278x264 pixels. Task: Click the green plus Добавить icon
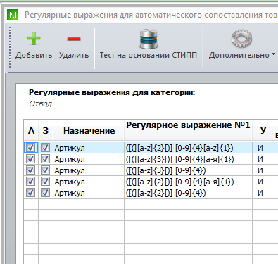(34, 38)
